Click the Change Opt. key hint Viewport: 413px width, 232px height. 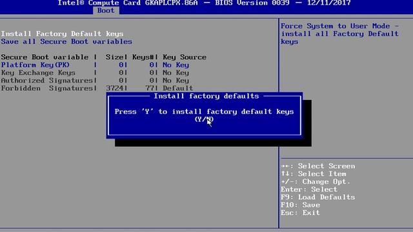tap(316, 182)
